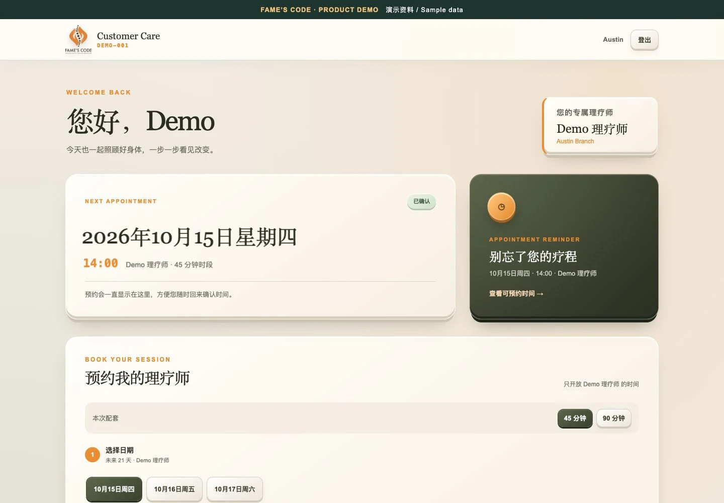Click the 预约会一直显示在这里 note

click(160, 295)
